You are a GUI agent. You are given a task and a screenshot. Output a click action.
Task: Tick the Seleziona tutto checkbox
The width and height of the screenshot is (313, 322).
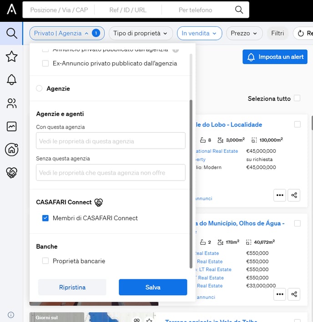point(297,98)
